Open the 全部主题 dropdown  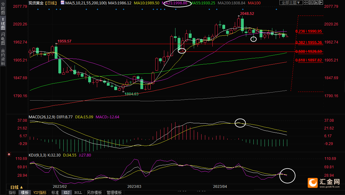click(x=291, y=3)
